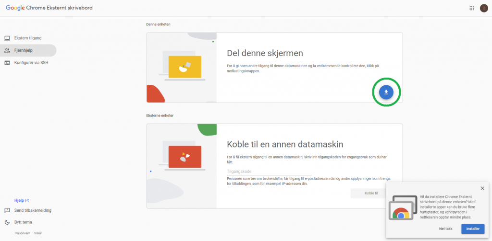
Task: Close the install prompt popup
Action: pyautogui.click(x=482, y=188)
